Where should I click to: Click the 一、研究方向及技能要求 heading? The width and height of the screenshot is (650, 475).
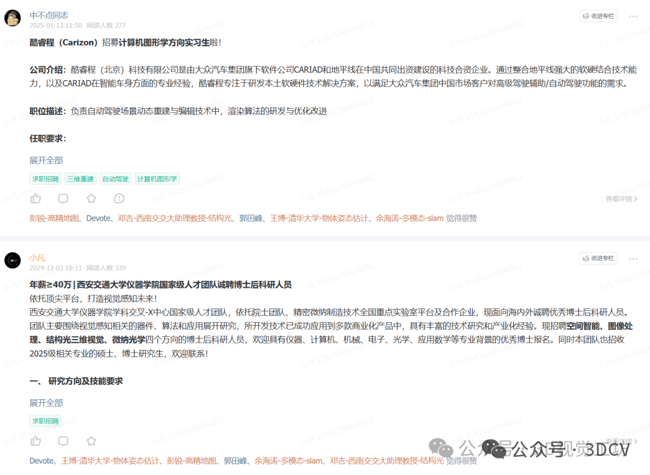coord(76,381)
